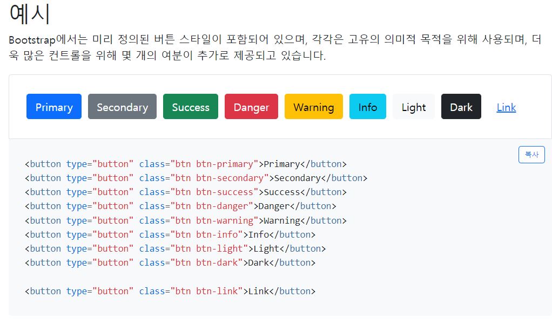This screenshot has height=319, width=552.
Task: Click the black Dark button
Action: pos(461,107)
